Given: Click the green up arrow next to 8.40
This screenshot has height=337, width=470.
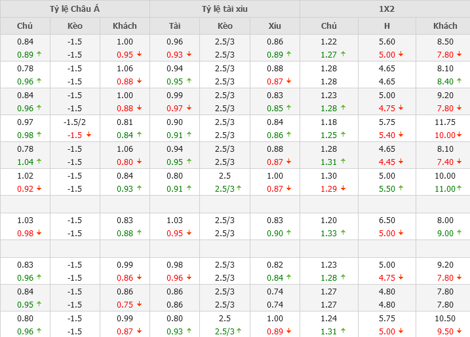Looking at the screenshot, I should click(458, 81).
